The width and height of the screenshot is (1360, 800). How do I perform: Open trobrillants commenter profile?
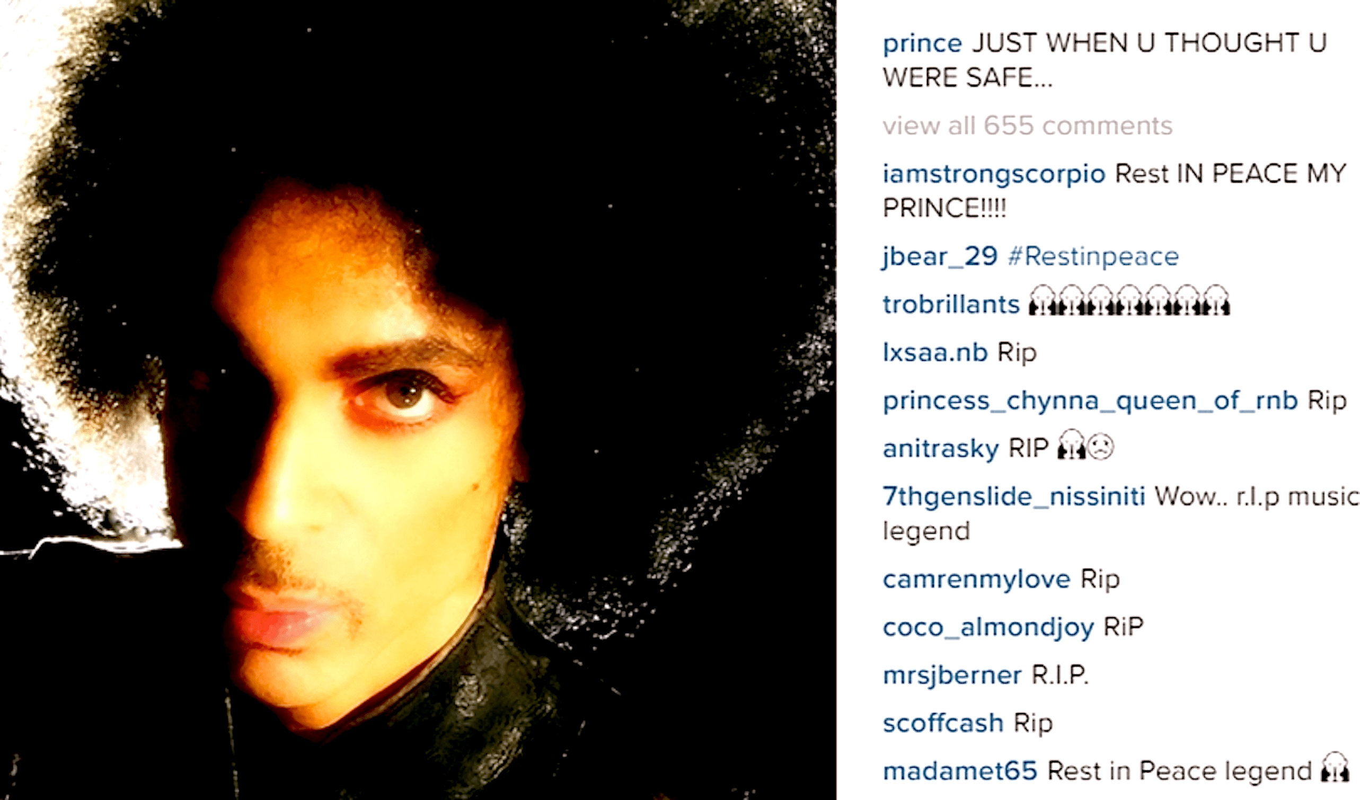click(x=951, y=305)
